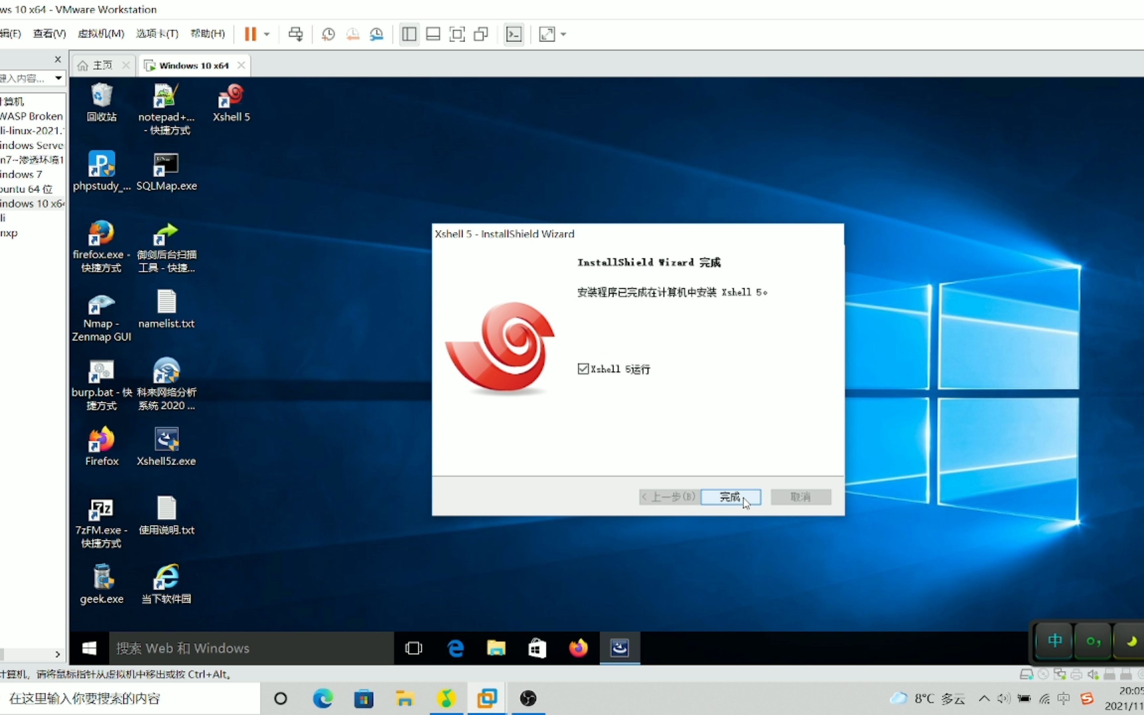Enter full screen mode icon
This screenshot has width=1144, height=715.
pos(457,34)
